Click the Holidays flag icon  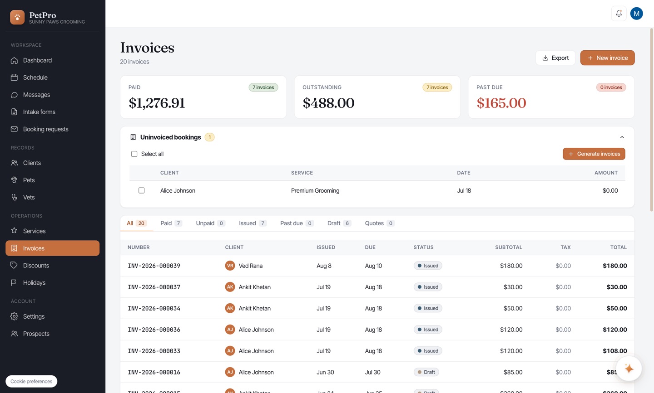click(x=15, y=282)
